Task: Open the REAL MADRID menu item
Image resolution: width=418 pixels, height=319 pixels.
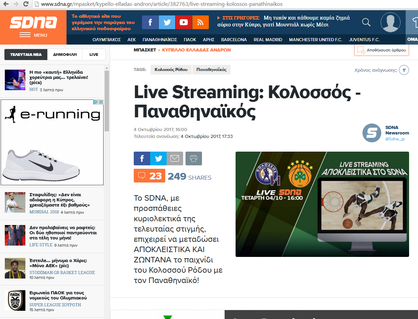Action: point(268,39)
